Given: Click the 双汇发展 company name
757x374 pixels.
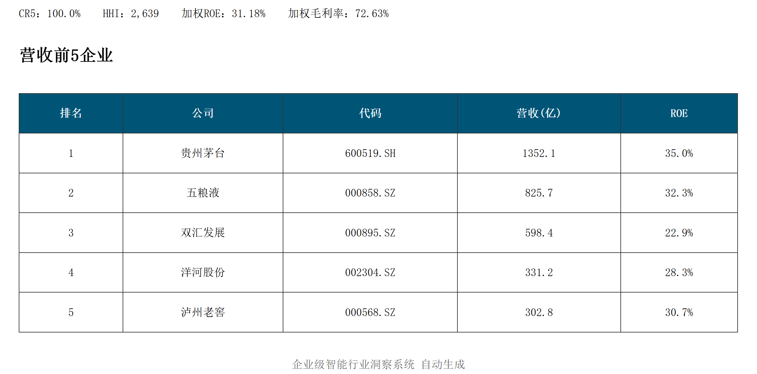Looking at the screenshot, I should coord(203,233).
